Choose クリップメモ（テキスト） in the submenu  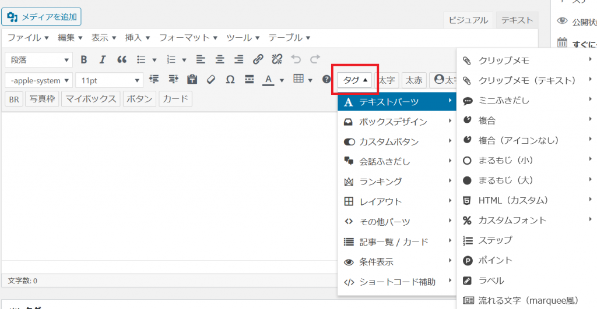pos(527,80)
